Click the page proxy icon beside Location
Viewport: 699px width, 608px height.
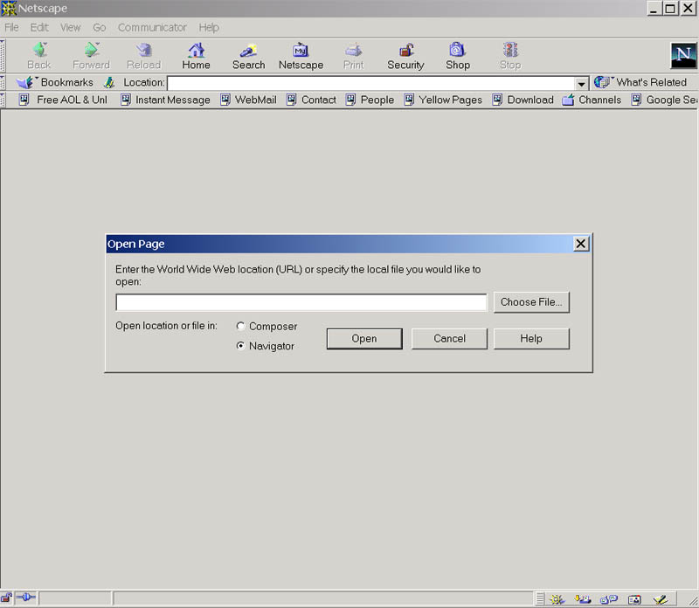click(x=109, y=82)
